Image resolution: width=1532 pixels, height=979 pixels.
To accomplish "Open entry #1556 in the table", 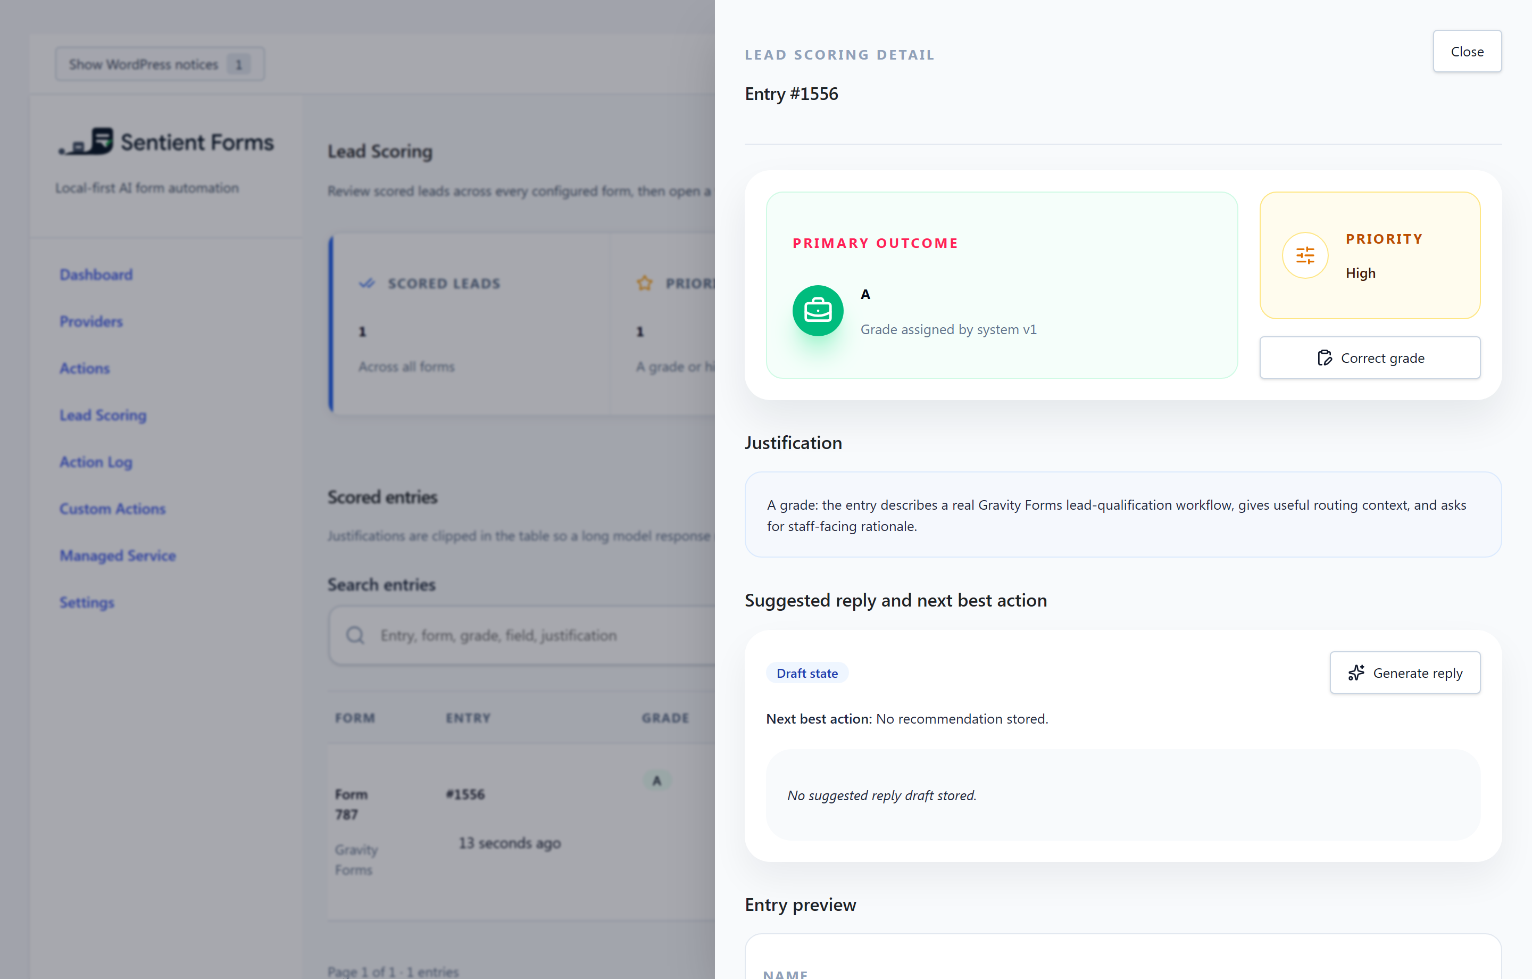I will (465, 794).
